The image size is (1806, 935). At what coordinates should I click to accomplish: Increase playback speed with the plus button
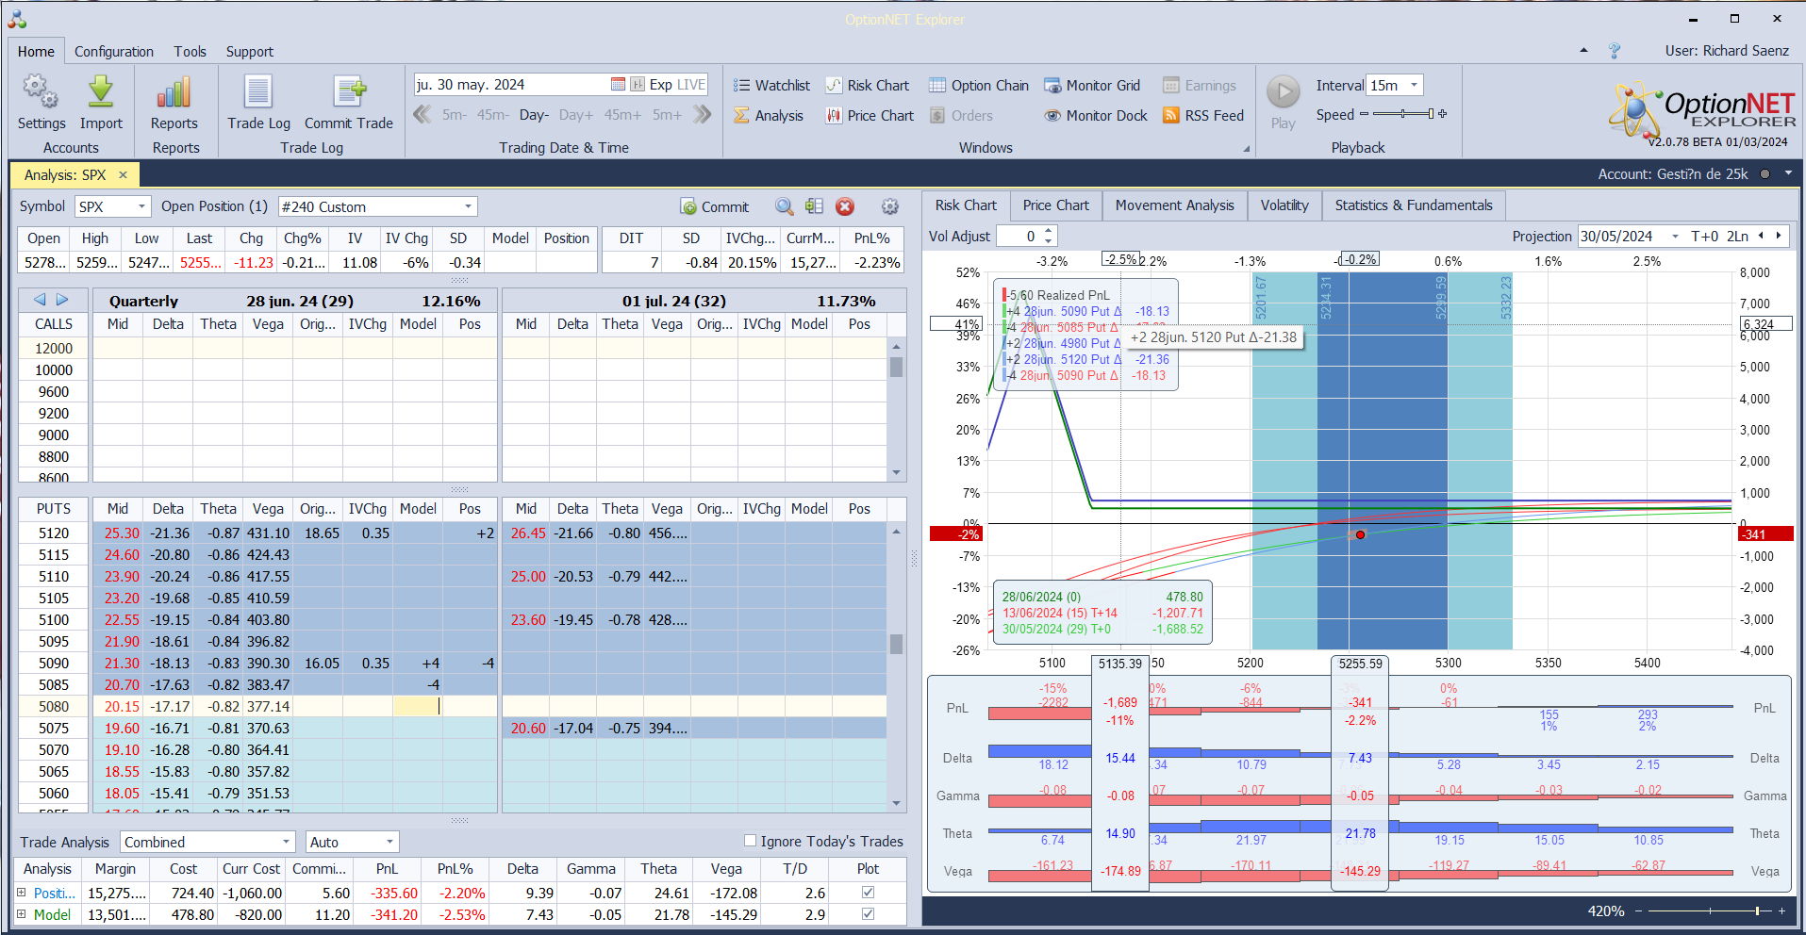1442,114
